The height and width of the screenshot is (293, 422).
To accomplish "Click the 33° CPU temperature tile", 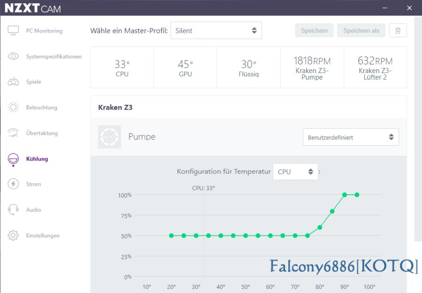I will coord(122,67).
